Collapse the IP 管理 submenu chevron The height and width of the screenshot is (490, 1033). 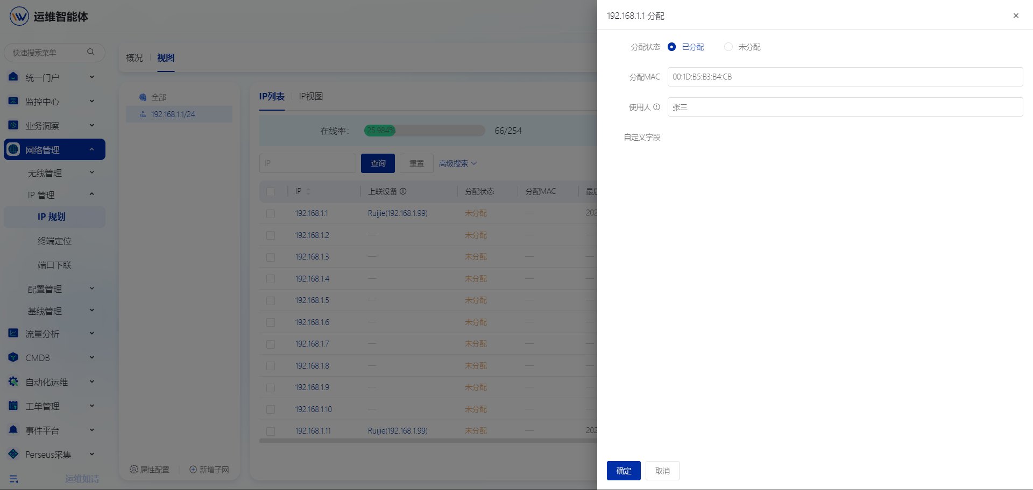click(x=92, y=194)
